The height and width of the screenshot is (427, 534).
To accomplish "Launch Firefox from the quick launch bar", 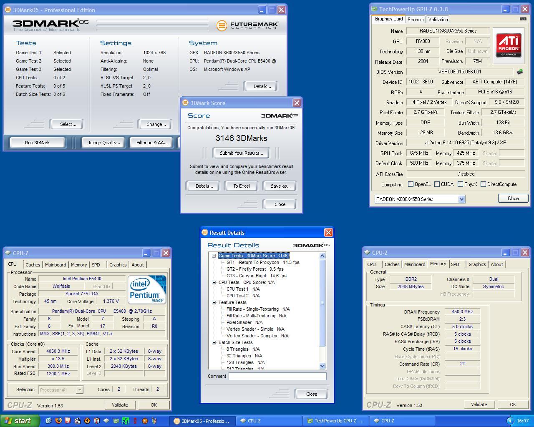I will 58,421.
